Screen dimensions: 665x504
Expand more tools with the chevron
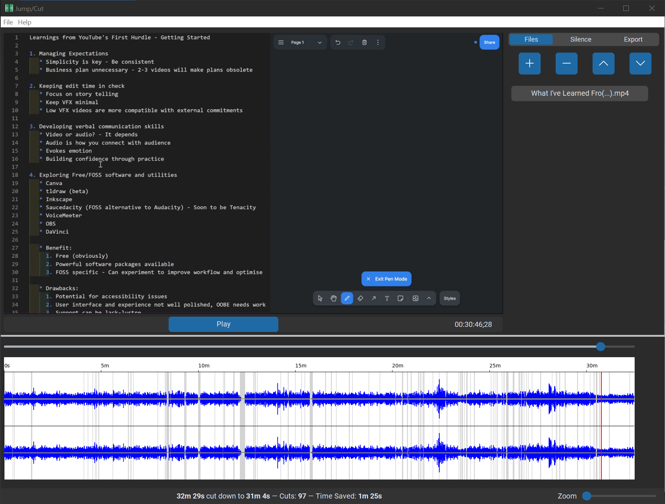tap(429, 298)
